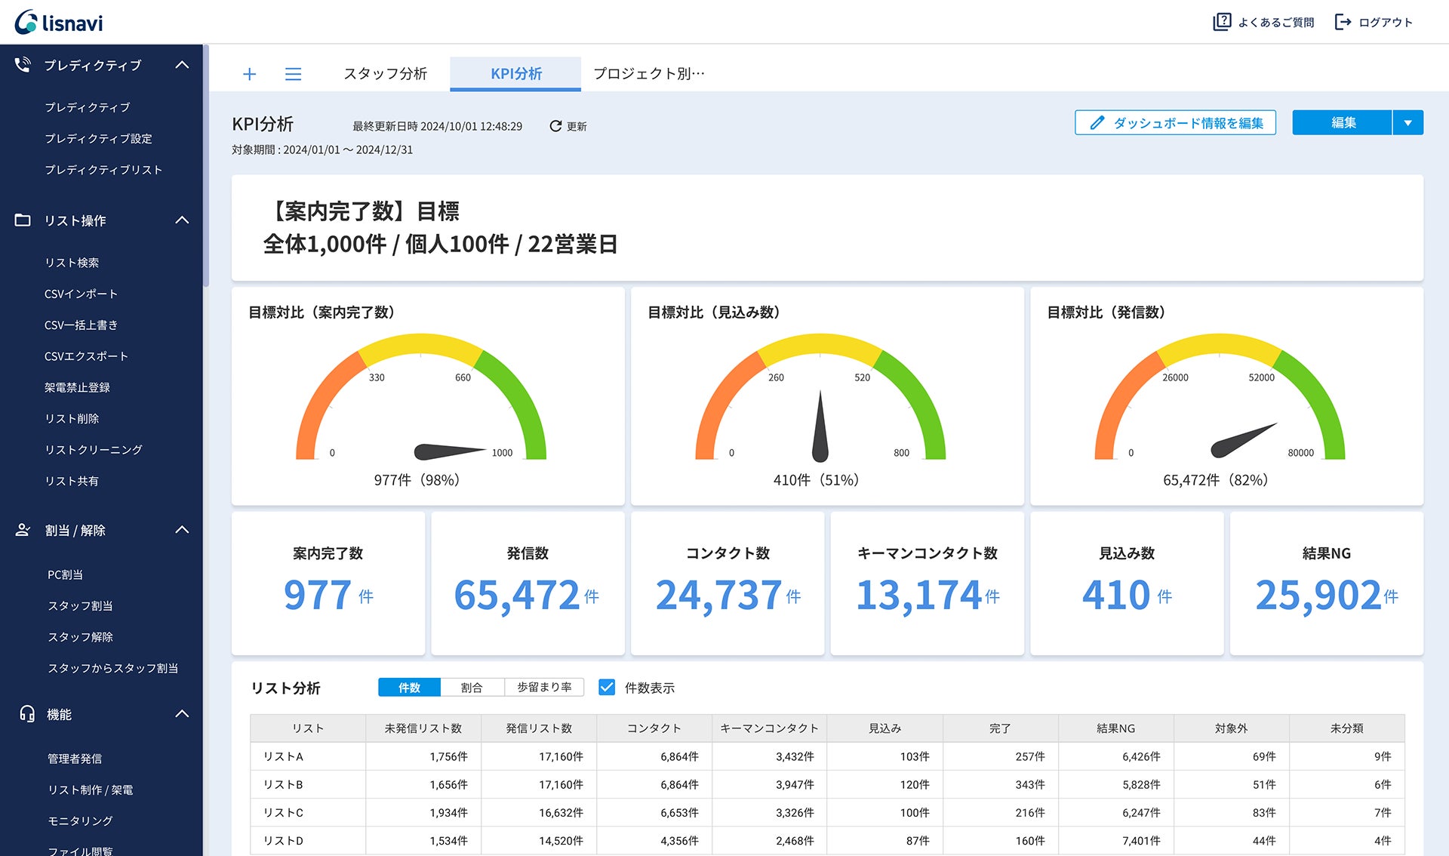The height and width of the screenshot is (856, 1449).
Task: Click the ログアウト logout icon
Action: click(x=1343, y=22)
